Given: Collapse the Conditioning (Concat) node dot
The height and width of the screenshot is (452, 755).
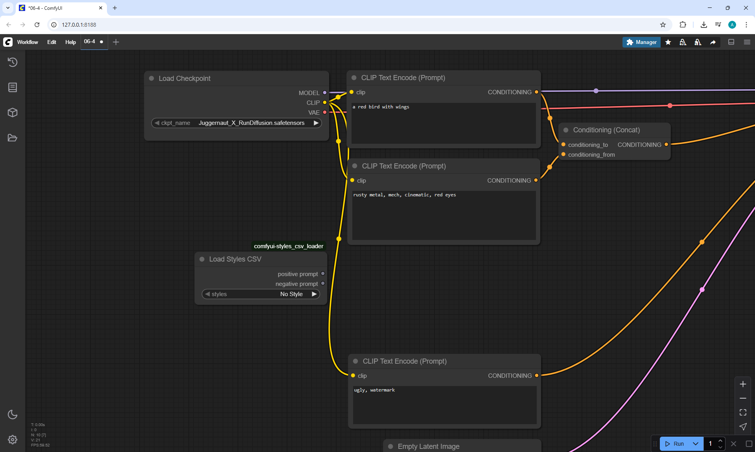Looking at the screenshot, I should (x=566, y=130).
